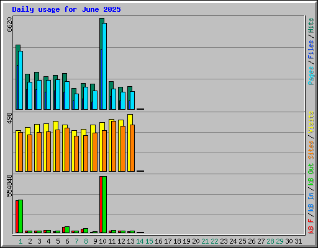This screenshot has width=318, height=248.
Task: Click the 'Files' legend label
Action: pos(311,50)
